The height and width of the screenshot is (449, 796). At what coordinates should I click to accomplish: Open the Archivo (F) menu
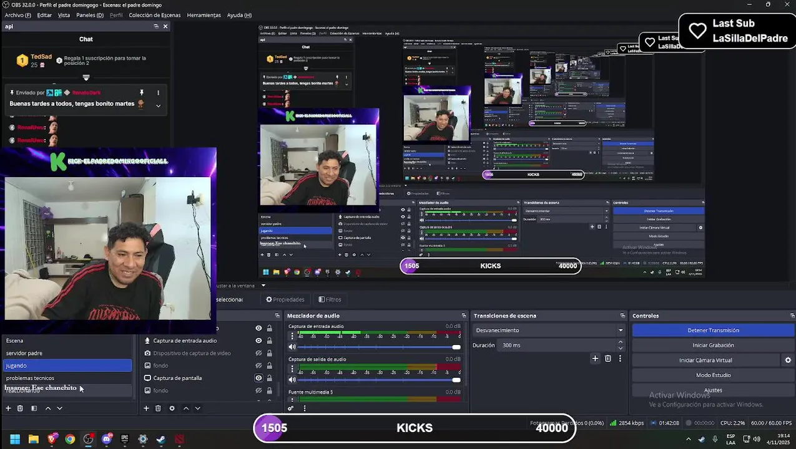(18, 15)
